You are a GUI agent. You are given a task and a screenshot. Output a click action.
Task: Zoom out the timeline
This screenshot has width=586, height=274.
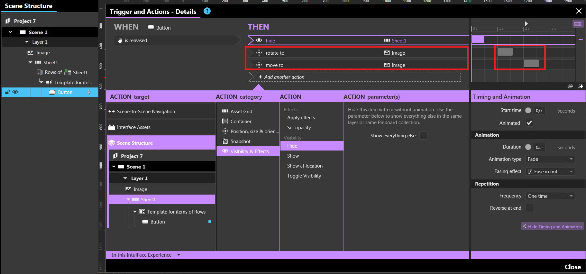tap(570, 86)
